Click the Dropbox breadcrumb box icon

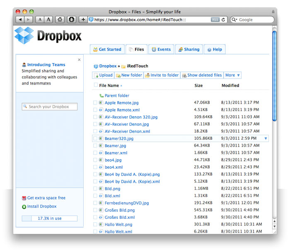pos(96,66)
